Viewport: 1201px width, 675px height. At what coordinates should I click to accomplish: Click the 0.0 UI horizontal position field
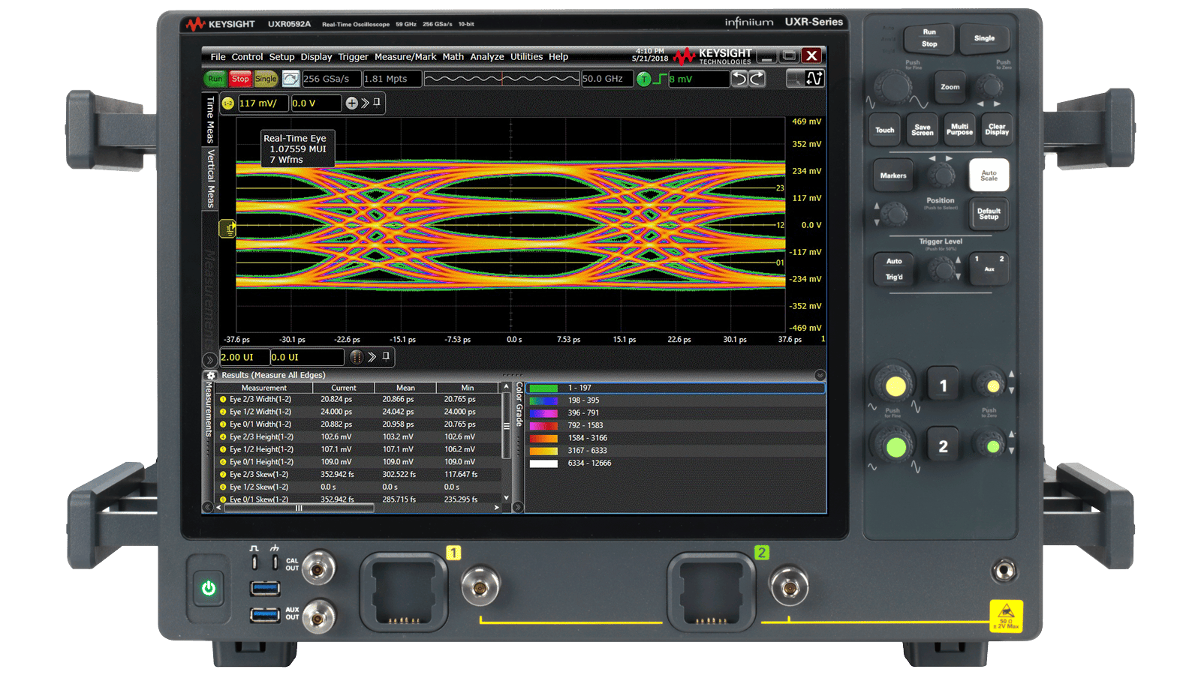pos(306,357)
